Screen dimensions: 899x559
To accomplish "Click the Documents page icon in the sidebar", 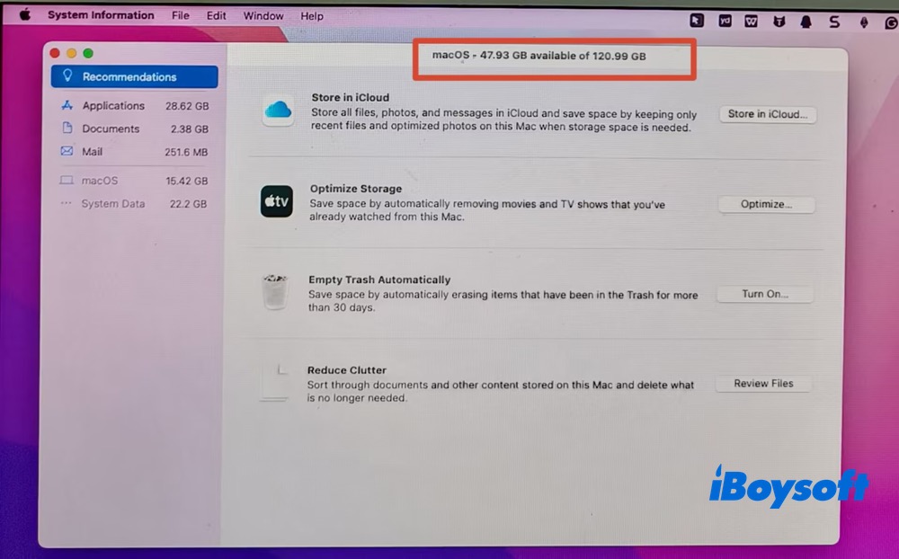I will [x=67, y=128].
